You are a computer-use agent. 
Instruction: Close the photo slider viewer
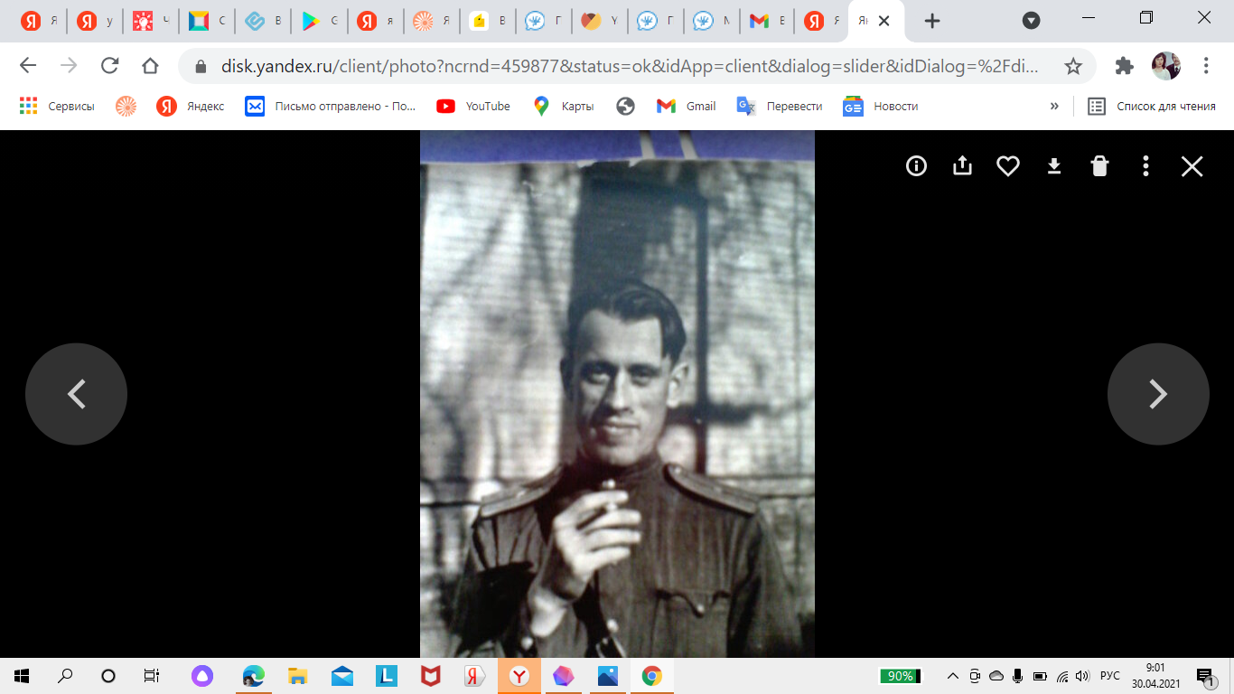pos(1192,166)
